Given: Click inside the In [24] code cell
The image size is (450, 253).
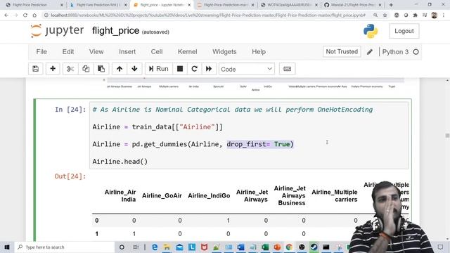Looking at the screenshot, I should click(x=249, y=136).
